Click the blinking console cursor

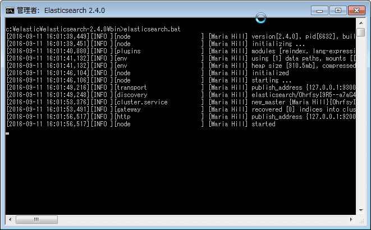[x=7, y=134]
